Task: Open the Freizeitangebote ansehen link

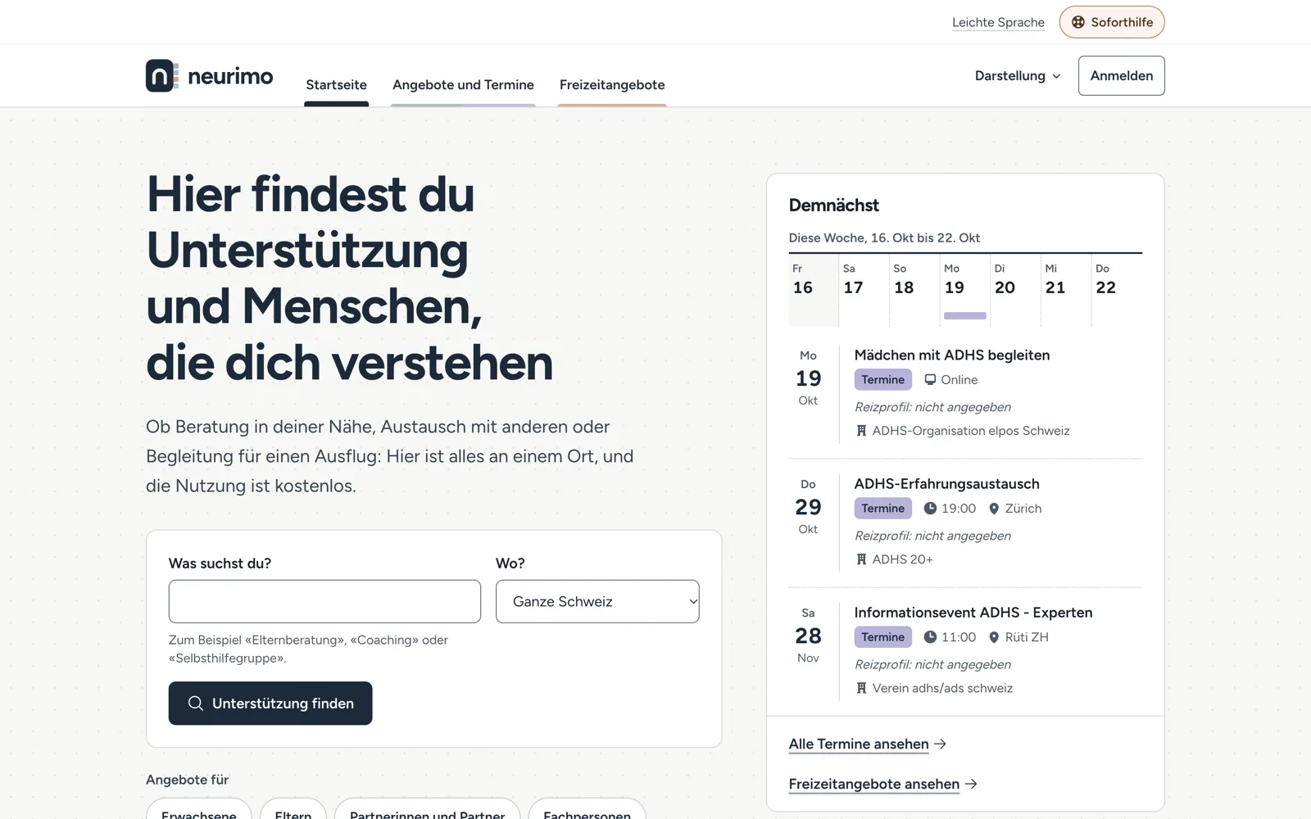Action: pos(873,784)
